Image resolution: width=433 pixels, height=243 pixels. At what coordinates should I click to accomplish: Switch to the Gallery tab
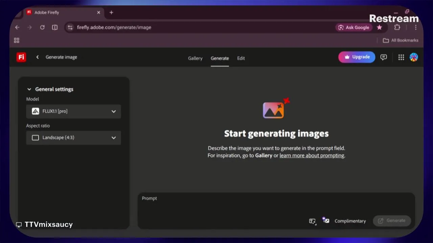[195, 58]
